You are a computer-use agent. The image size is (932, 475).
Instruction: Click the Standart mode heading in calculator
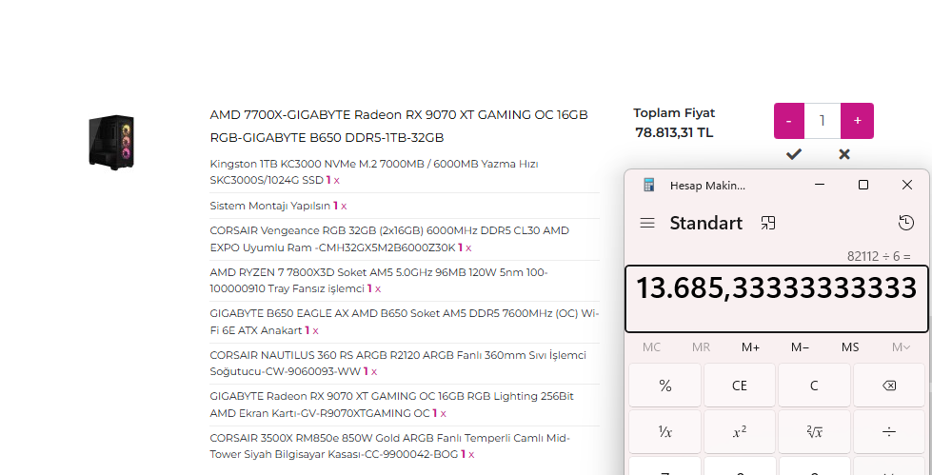tap(706, 223)
